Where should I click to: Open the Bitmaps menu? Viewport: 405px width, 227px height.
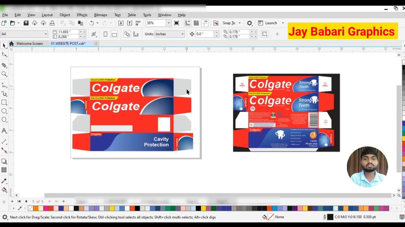(101, 15)
